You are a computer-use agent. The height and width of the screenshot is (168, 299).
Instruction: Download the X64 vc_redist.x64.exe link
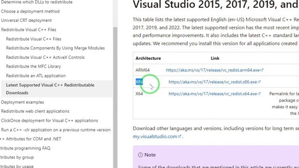tap(213, 94)
